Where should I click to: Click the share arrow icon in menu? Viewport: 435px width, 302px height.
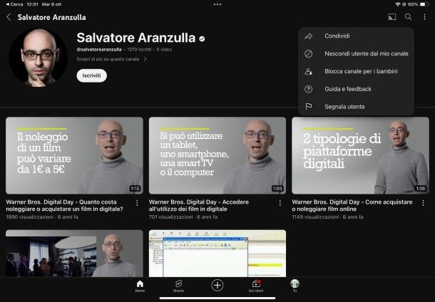309,36
